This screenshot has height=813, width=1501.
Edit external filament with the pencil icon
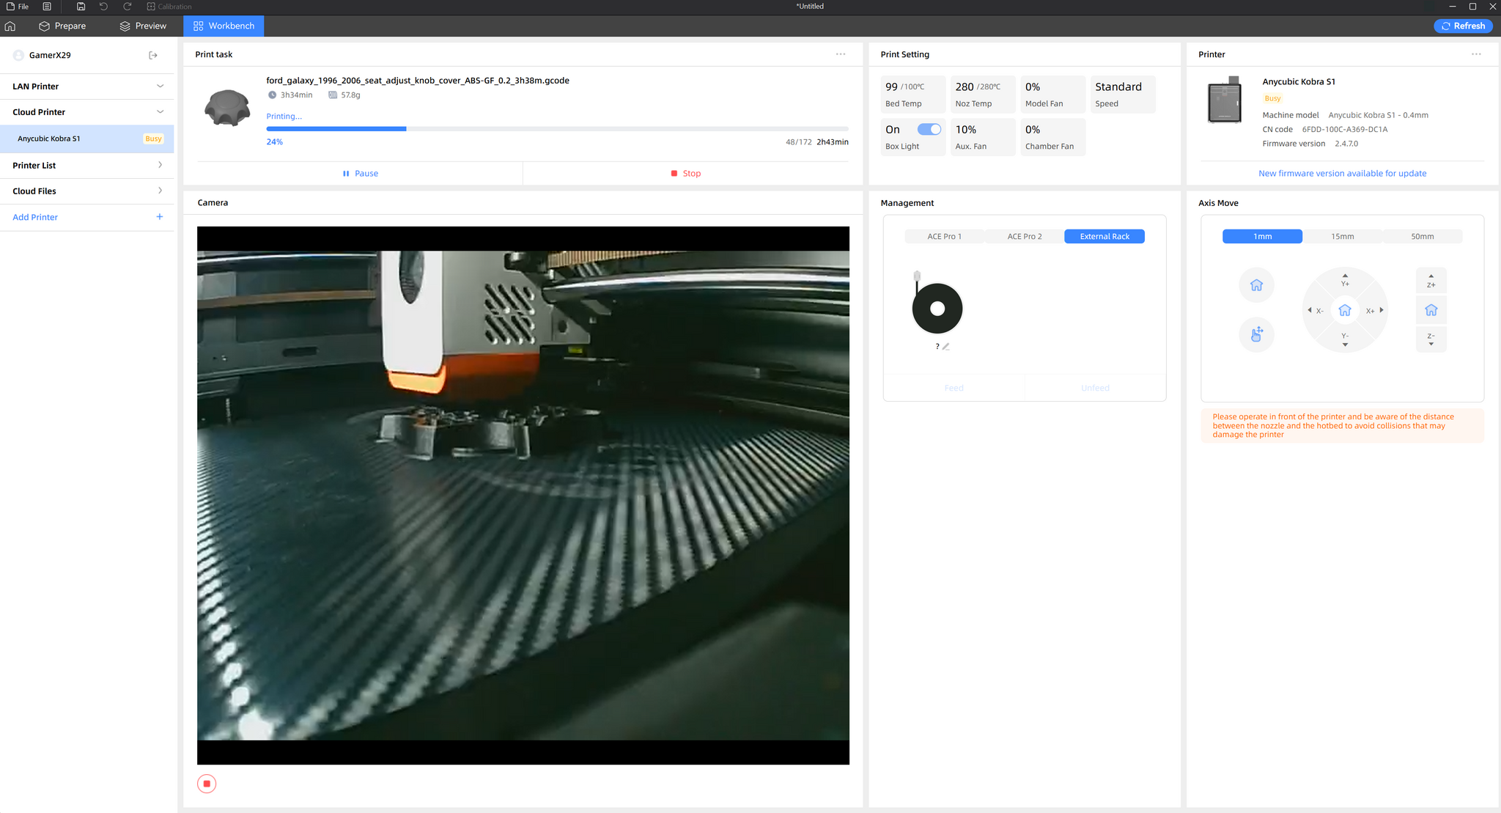pyautogui.click(x=946, y=347)
